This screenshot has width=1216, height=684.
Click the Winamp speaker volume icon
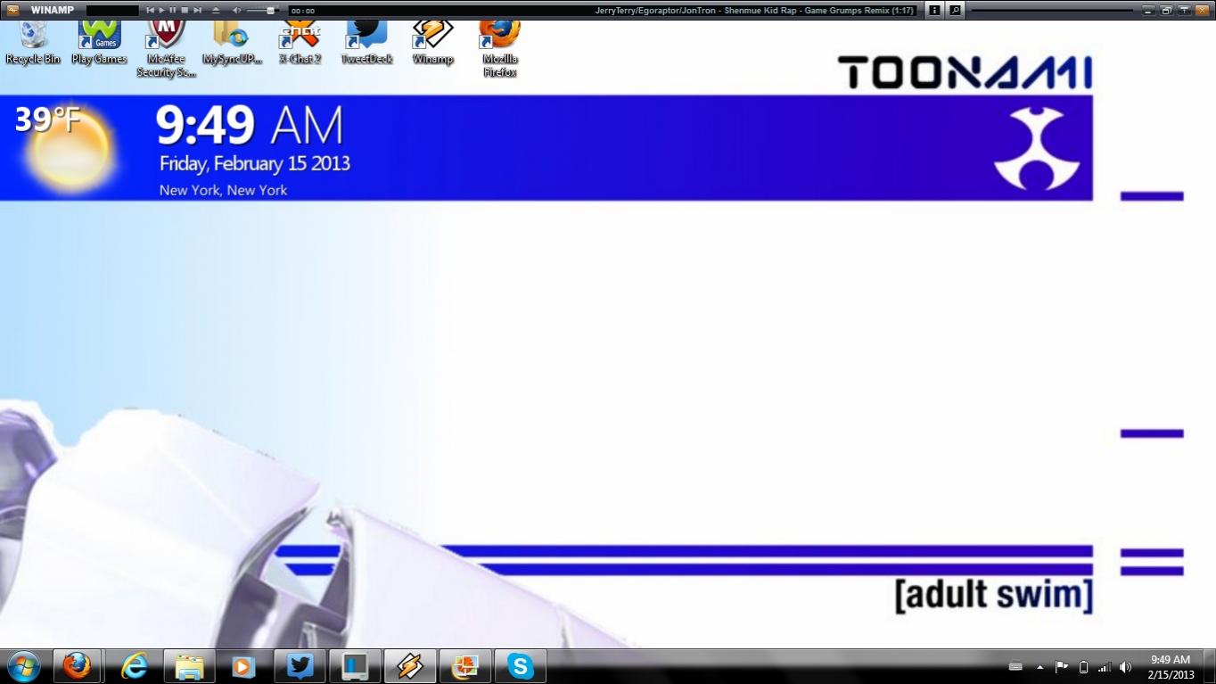pyautogui.click(x=237, y=10)
